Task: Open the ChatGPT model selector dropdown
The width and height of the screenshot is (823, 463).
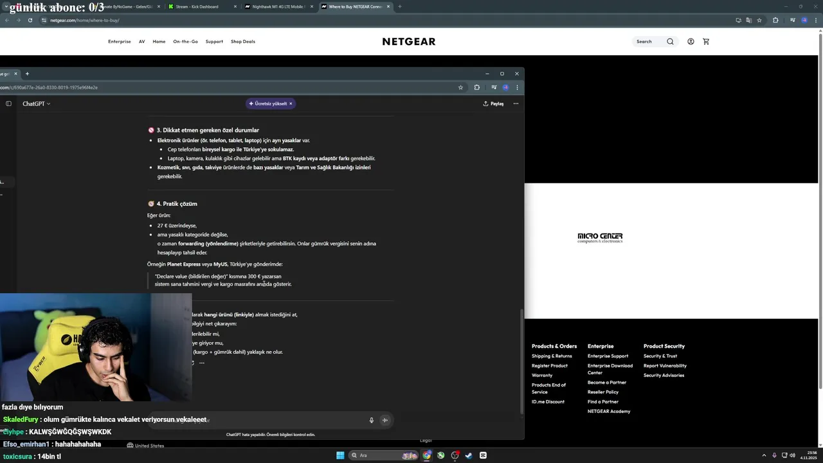Action: coord(36,104)
